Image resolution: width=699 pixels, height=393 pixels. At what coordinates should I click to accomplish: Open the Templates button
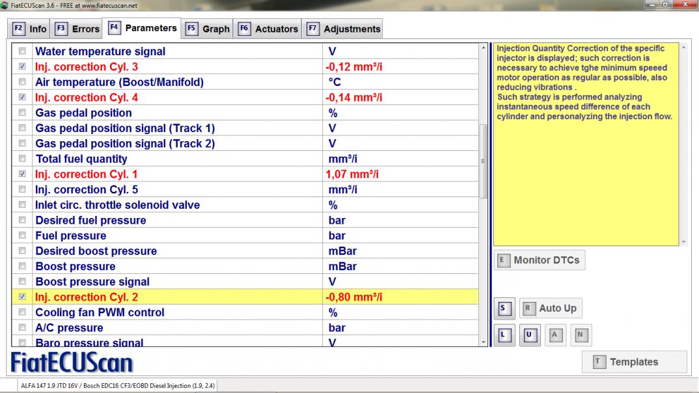point(633,362)
